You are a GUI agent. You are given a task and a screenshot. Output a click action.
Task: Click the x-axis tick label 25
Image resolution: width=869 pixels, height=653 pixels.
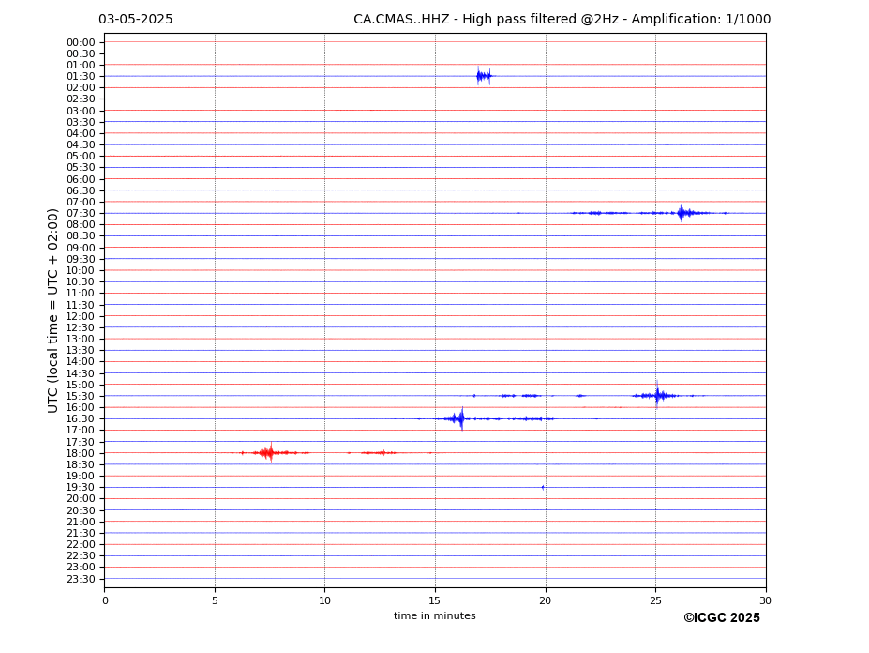(655, 600)
